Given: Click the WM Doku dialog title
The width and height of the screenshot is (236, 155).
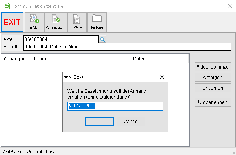Looking at the screenshot, I should (74, 77).
